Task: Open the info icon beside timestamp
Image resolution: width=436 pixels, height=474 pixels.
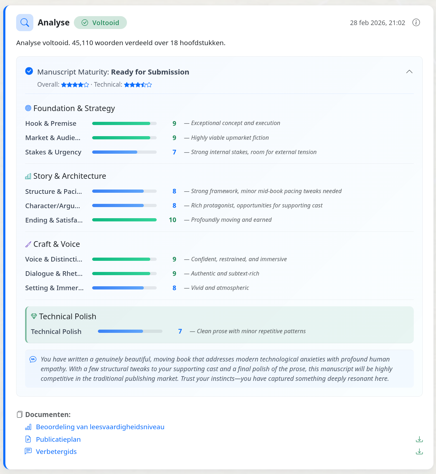Action: 416,23
